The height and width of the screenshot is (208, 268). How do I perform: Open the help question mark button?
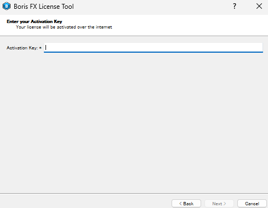click(235, 6)
